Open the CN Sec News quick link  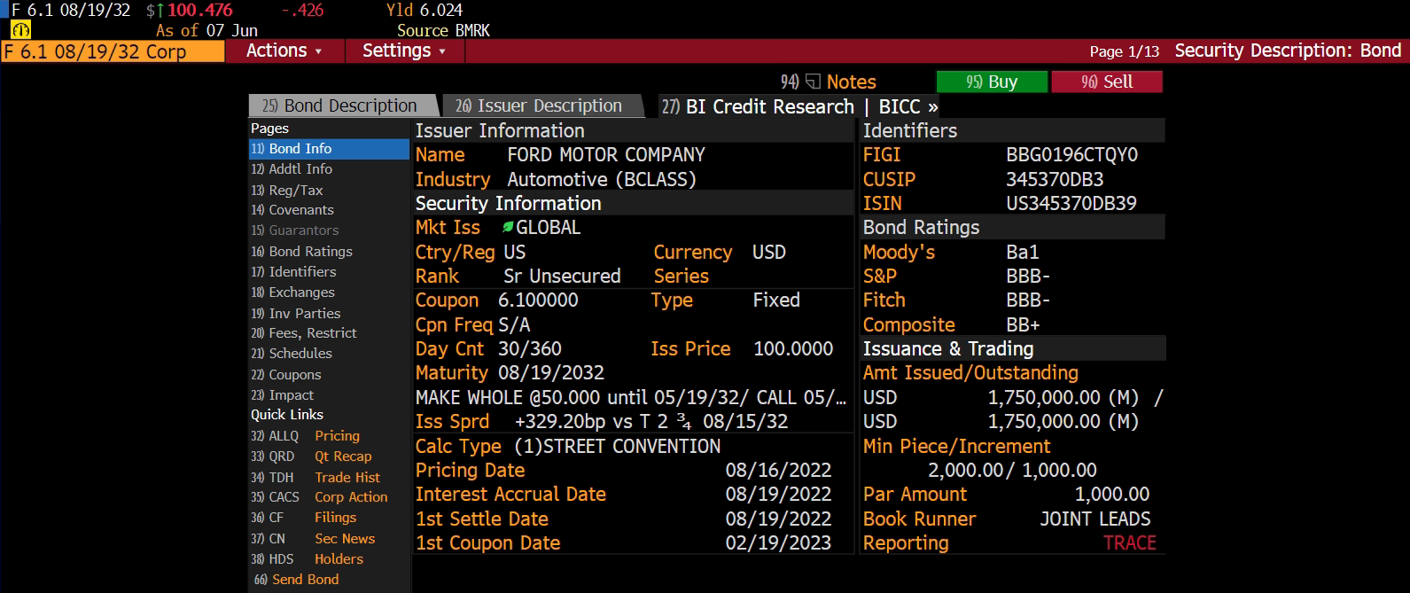tap(313, 539)
